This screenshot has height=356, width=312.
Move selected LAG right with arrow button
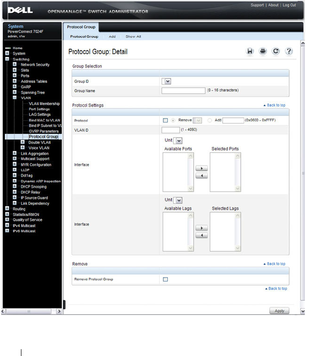202,228
